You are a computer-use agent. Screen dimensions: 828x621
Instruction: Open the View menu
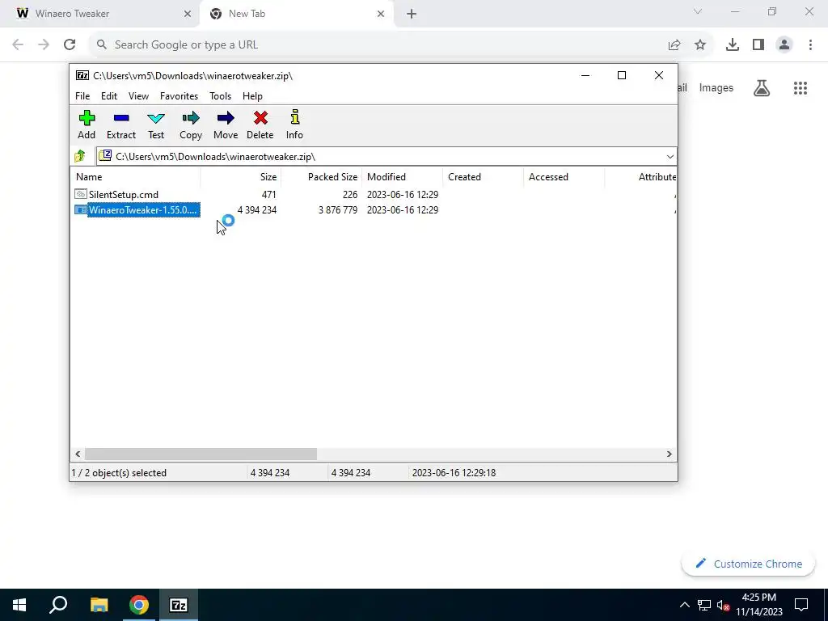point(138,96)
